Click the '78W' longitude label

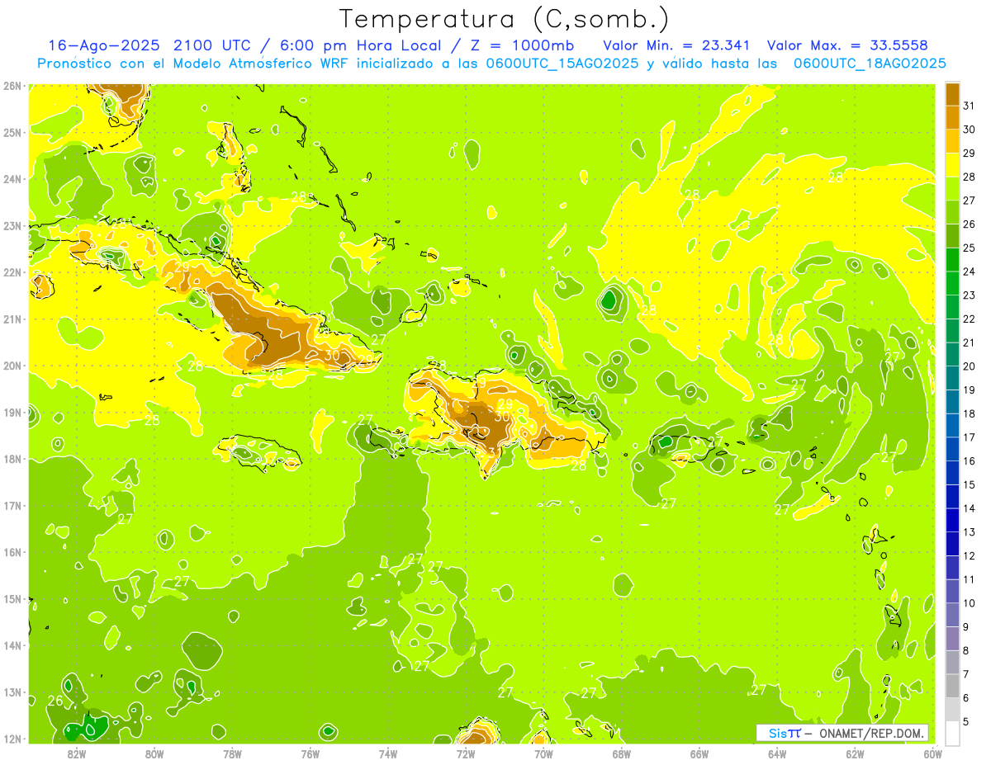(x=232, y=753)
